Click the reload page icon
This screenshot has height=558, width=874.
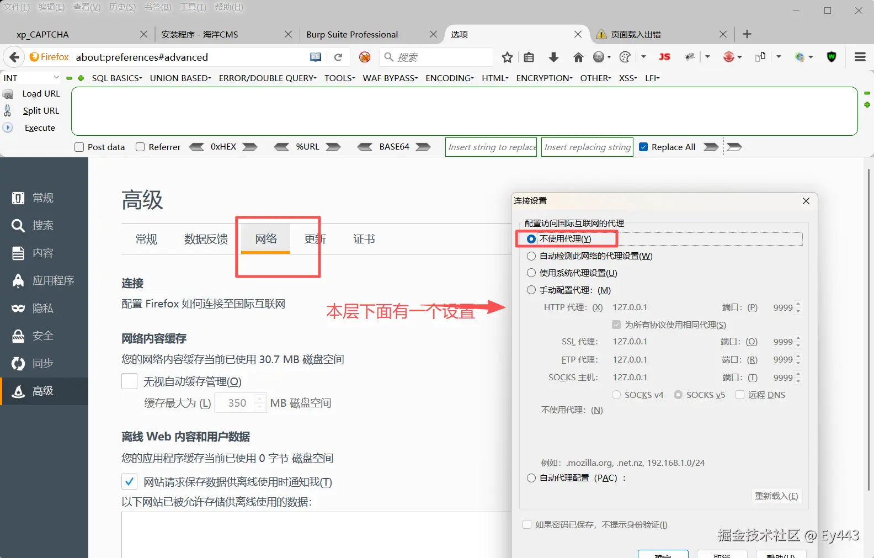338,57
